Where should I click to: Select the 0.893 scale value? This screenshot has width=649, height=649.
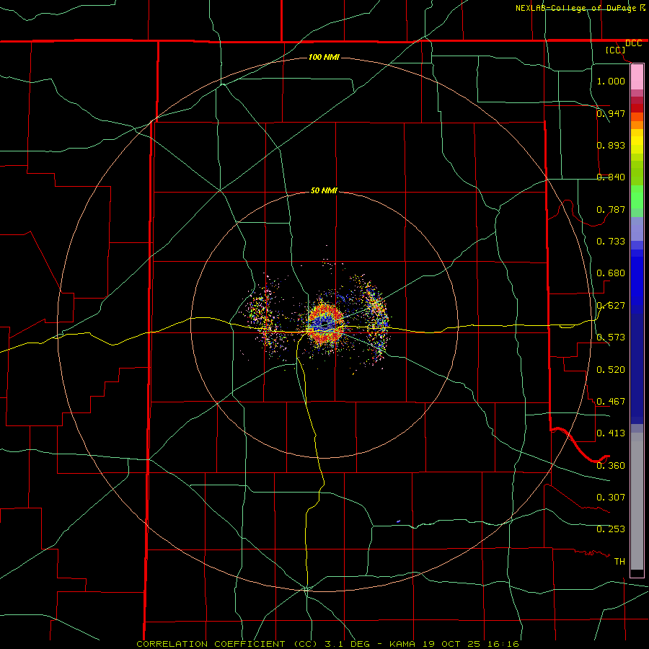point(611,145)
